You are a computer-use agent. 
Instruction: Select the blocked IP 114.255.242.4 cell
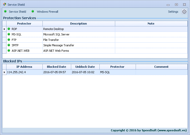point(24,72)
